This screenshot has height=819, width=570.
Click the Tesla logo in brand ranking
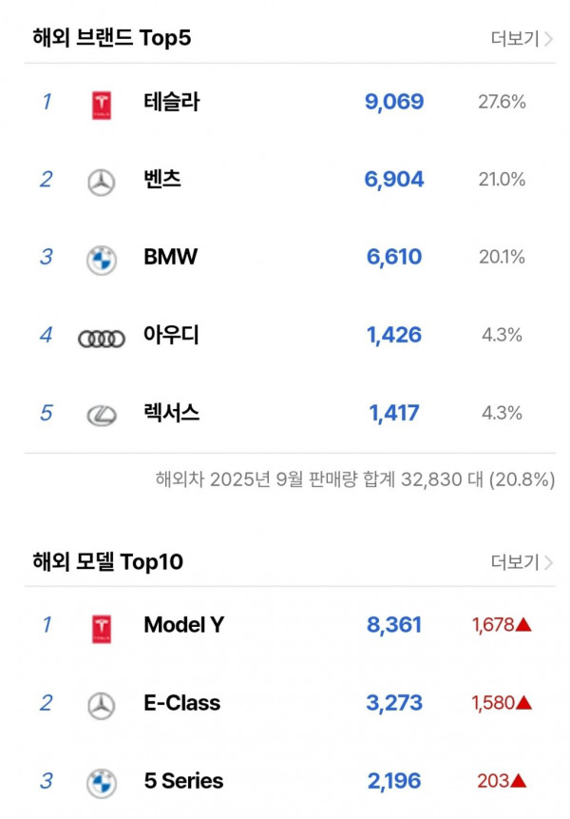pos(102,105)
